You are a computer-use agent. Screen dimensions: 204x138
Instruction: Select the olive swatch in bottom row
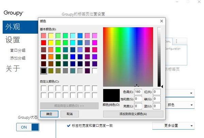point(51,71)
